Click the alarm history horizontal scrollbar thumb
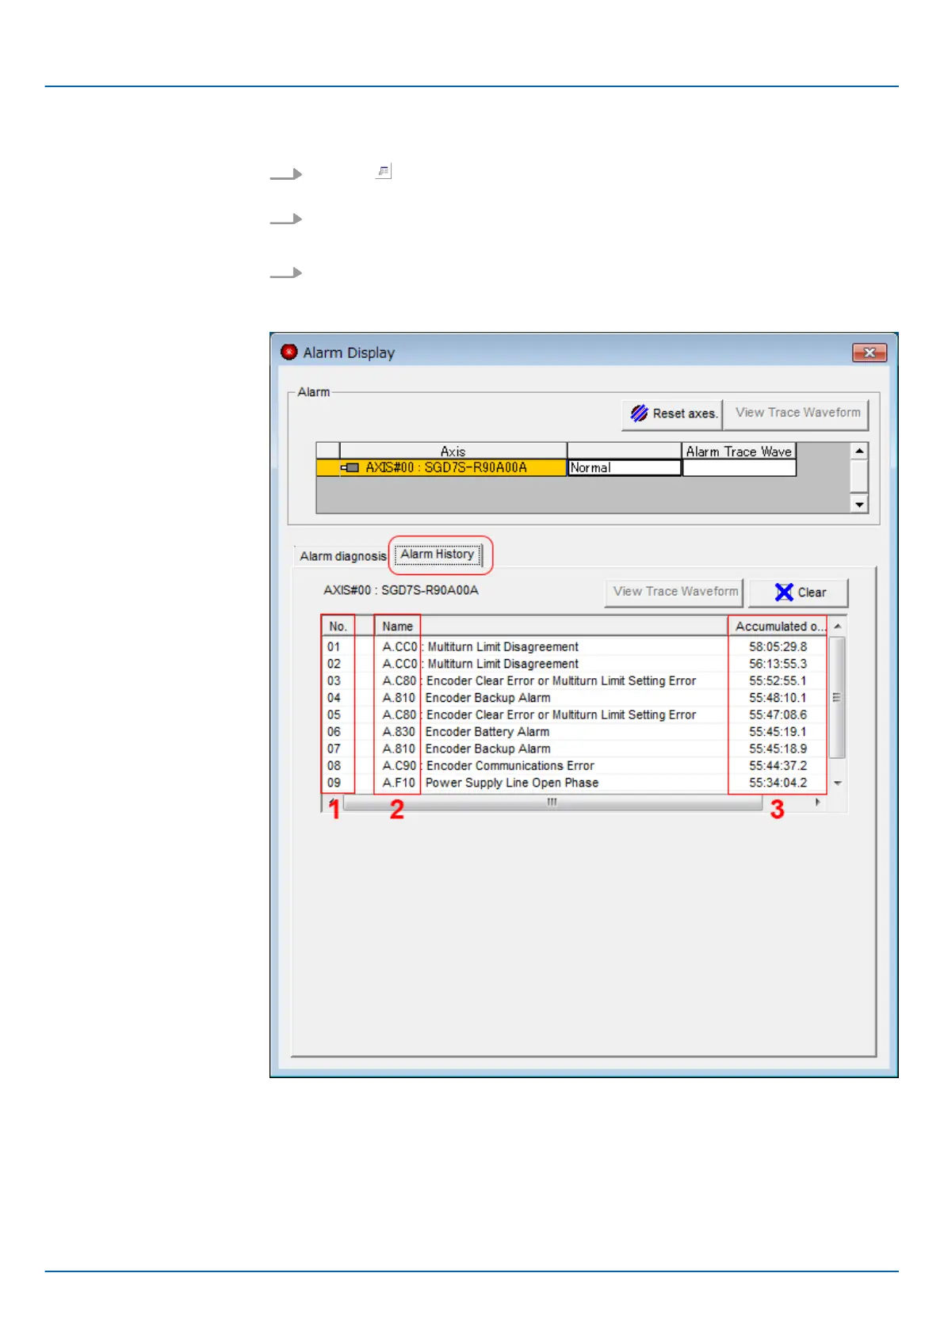944x1334 pixels. [x=552, y=802]
